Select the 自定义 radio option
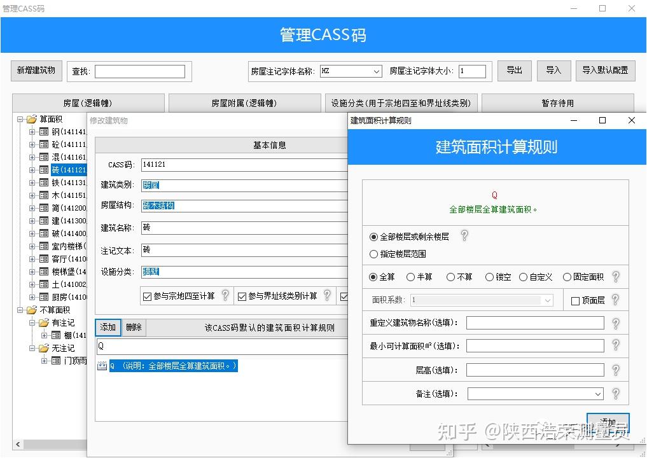The height and width of the screenshot is (458, 647). 523,277
